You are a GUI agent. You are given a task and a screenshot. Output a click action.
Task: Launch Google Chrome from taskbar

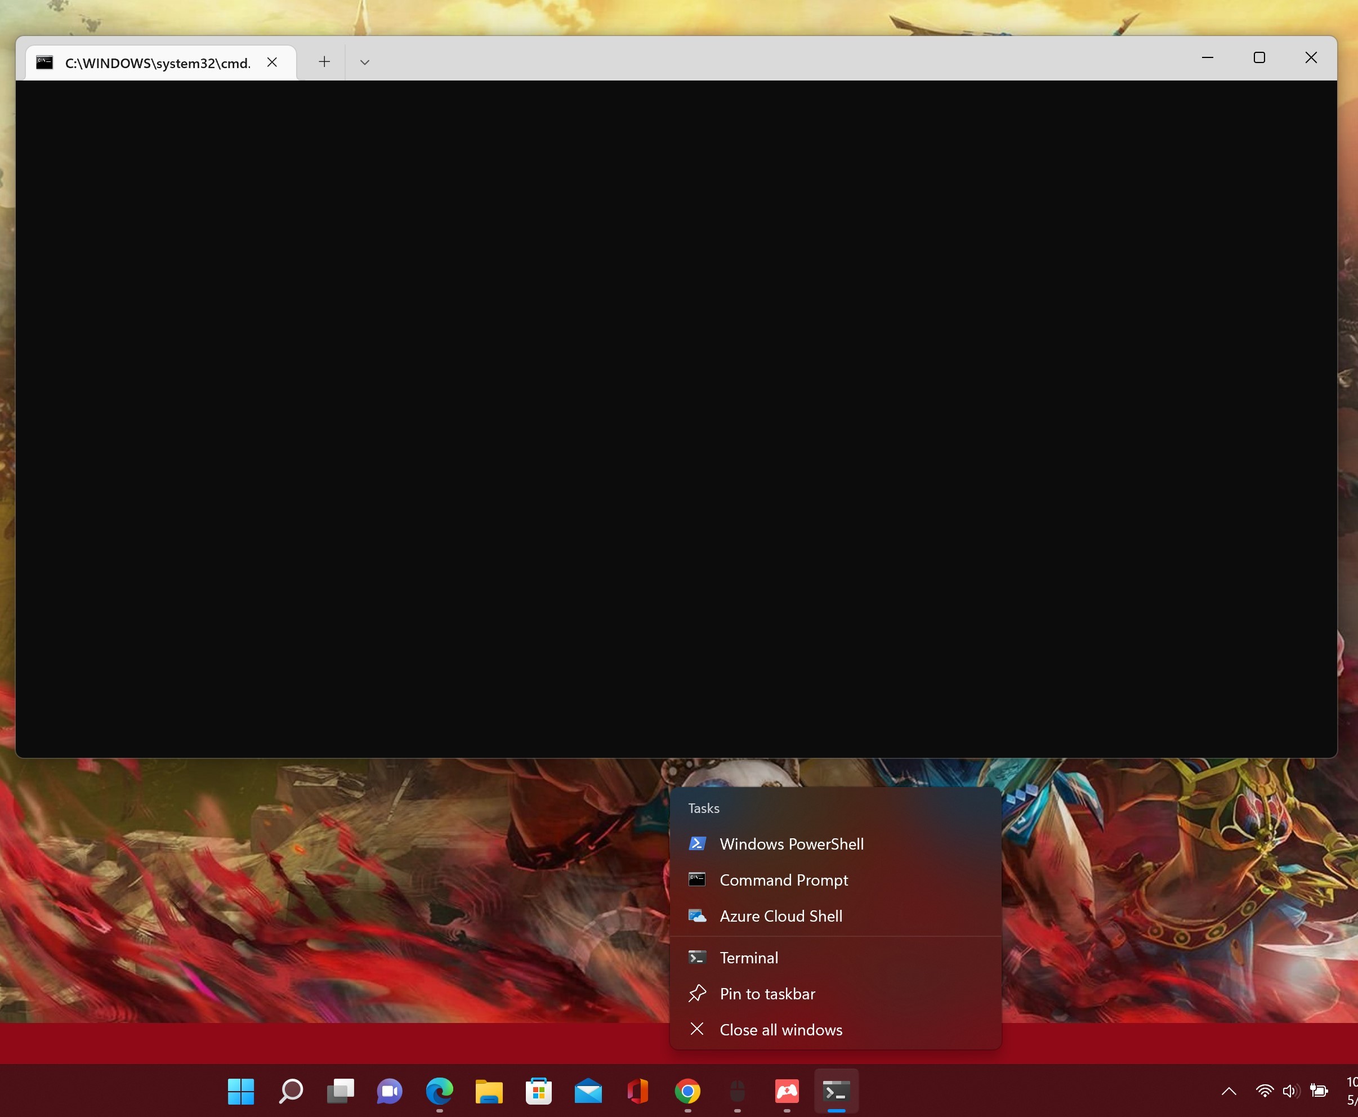coord(687,1091)
